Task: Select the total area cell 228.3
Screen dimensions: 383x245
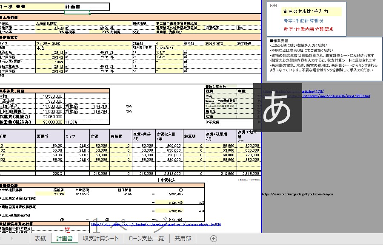Action: (50, 174)
